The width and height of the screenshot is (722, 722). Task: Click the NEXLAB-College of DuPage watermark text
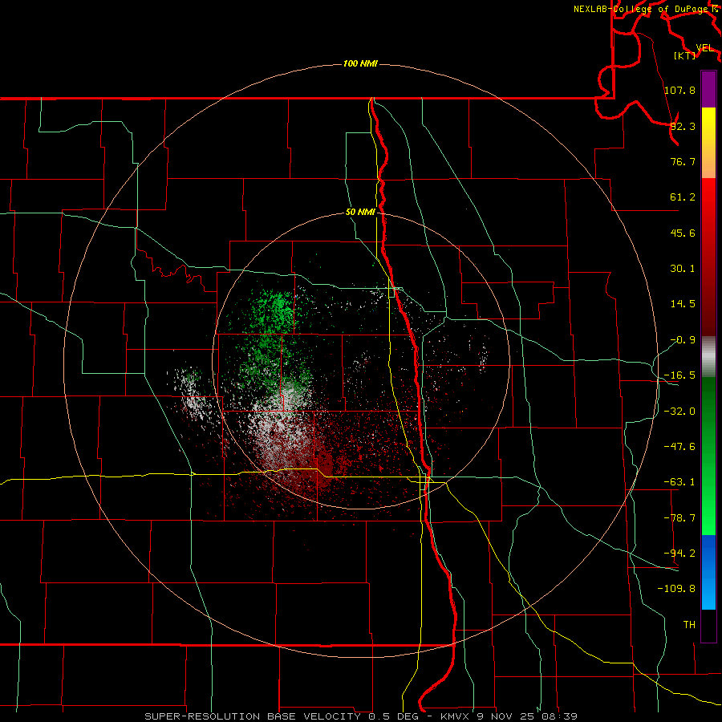(x=643, y=9)
